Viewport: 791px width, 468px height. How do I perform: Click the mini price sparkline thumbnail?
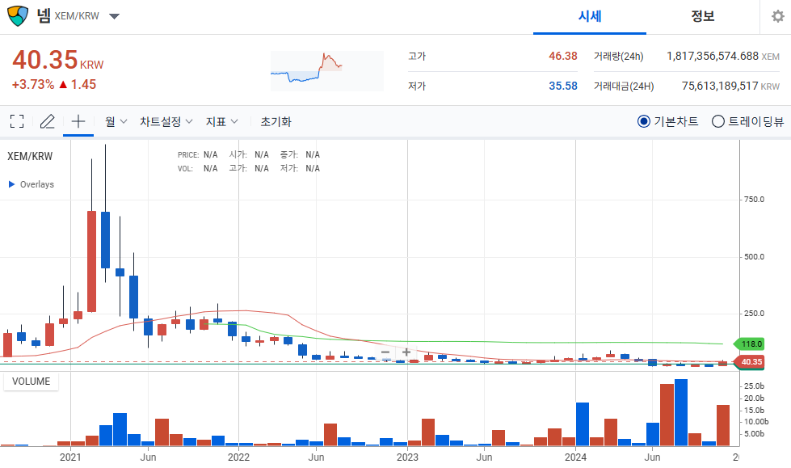coord(327,71)
